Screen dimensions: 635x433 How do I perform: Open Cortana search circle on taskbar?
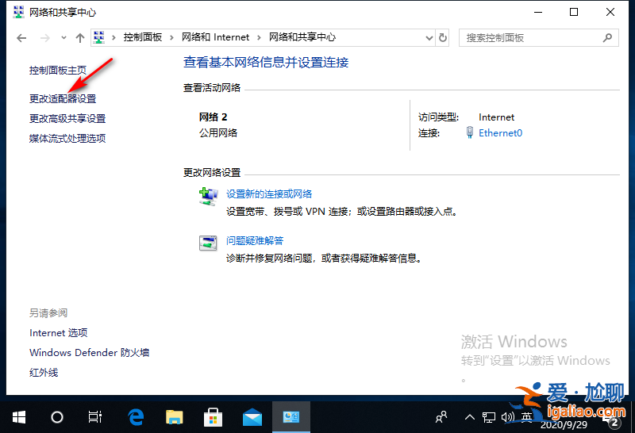(56, 417)
